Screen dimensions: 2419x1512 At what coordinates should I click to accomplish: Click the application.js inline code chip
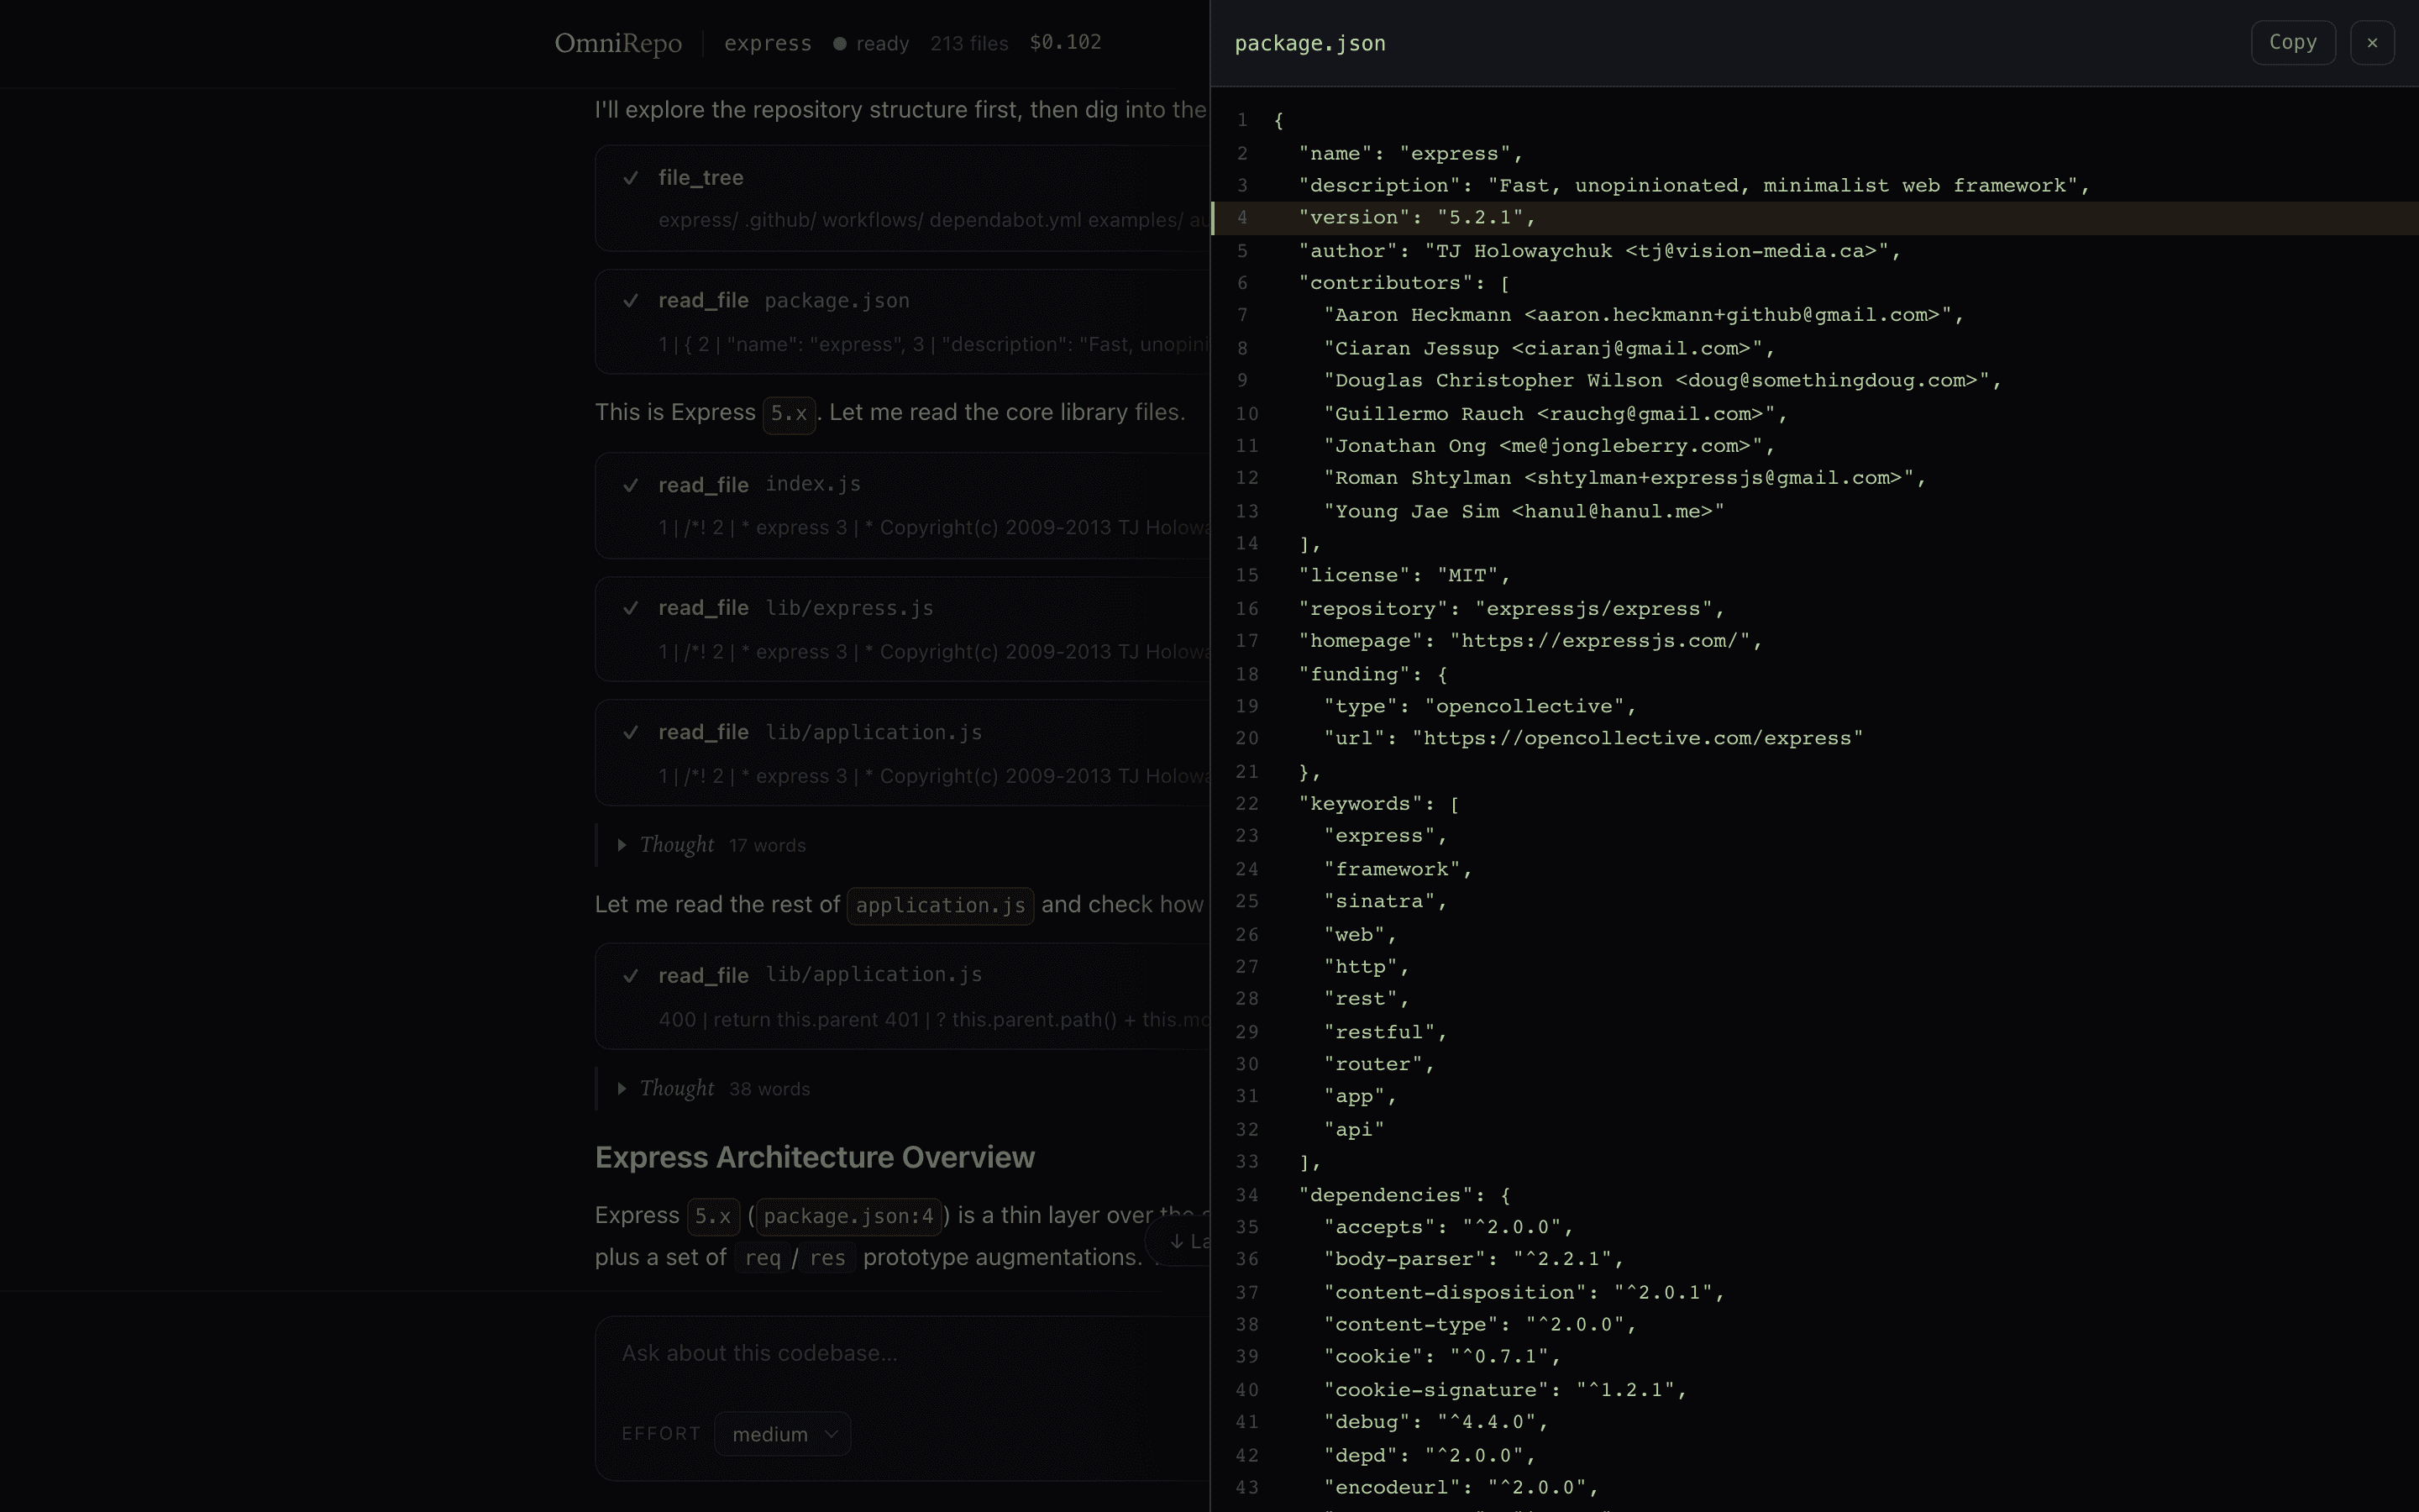tap(941, 906)
